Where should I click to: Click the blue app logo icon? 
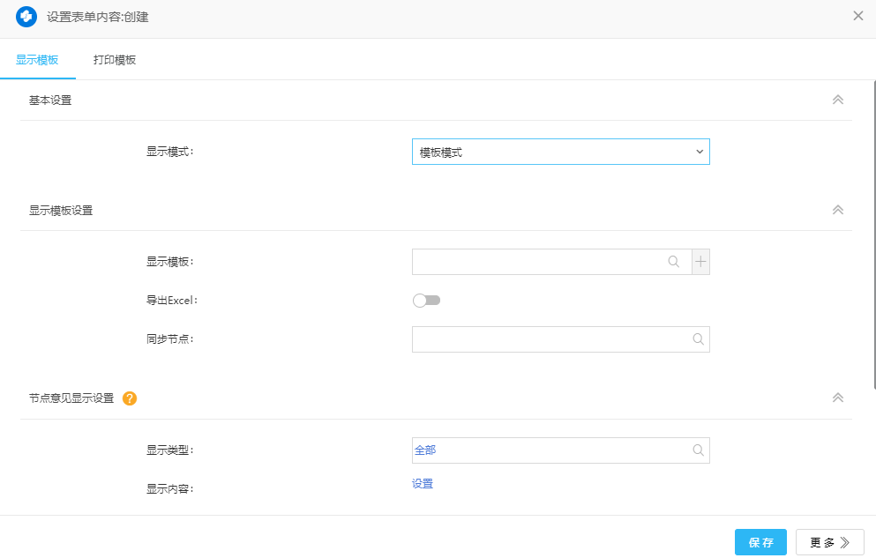click(x=26, y=17)
